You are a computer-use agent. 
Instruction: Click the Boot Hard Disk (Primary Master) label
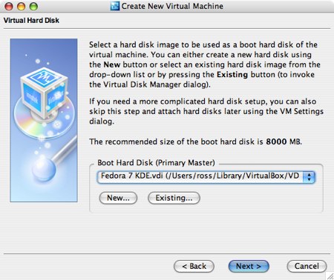coord(156,163)
